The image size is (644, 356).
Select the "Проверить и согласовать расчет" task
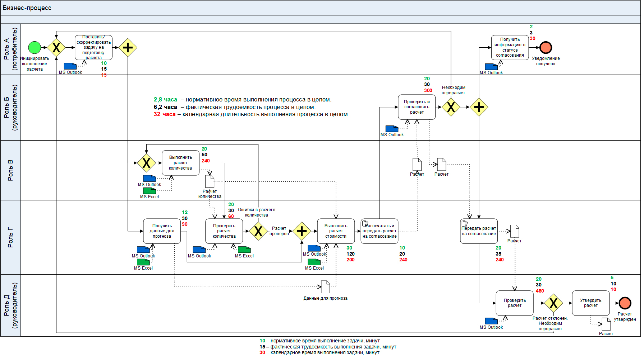417,107
